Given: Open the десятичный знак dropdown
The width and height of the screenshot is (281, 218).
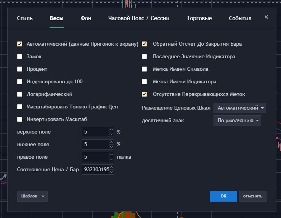Looking at the screenshot, I should click(237, 120).
